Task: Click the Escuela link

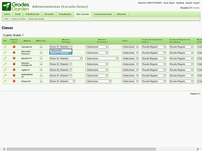Action: coord(184,8)
